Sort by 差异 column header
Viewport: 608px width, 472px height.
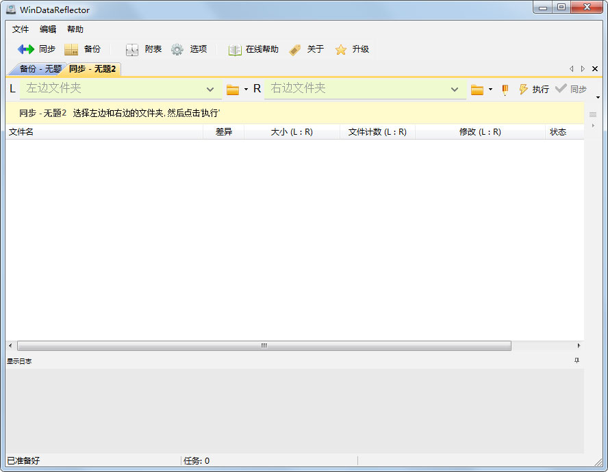coord(224,132)
